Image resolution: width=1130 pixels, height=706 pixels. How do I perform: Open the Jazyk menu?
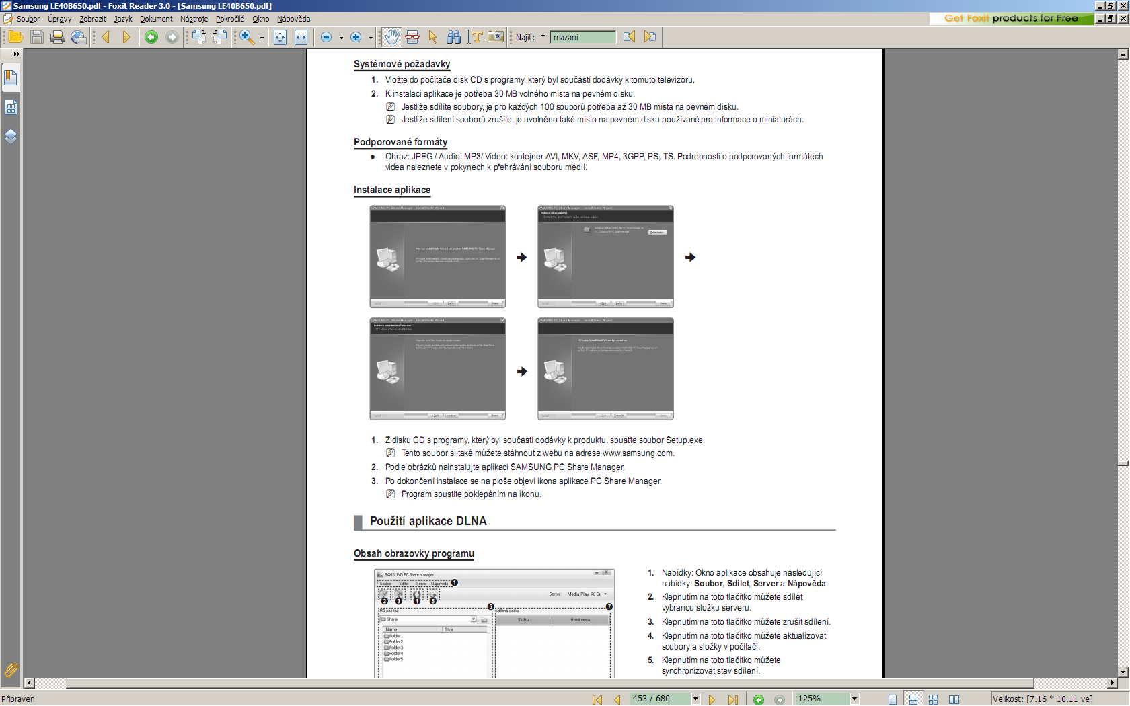point(123,19)
